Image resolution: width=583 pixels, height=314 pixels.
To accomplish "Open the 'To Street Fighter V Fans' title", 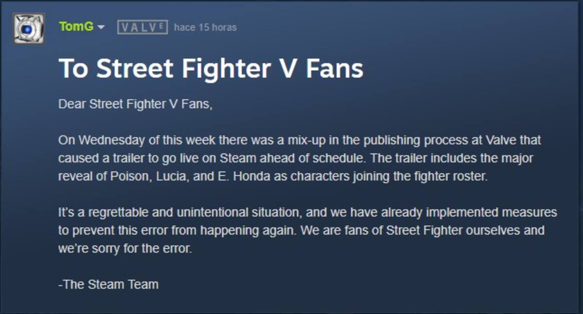I will pyautogui.click(x=211, y=68).
